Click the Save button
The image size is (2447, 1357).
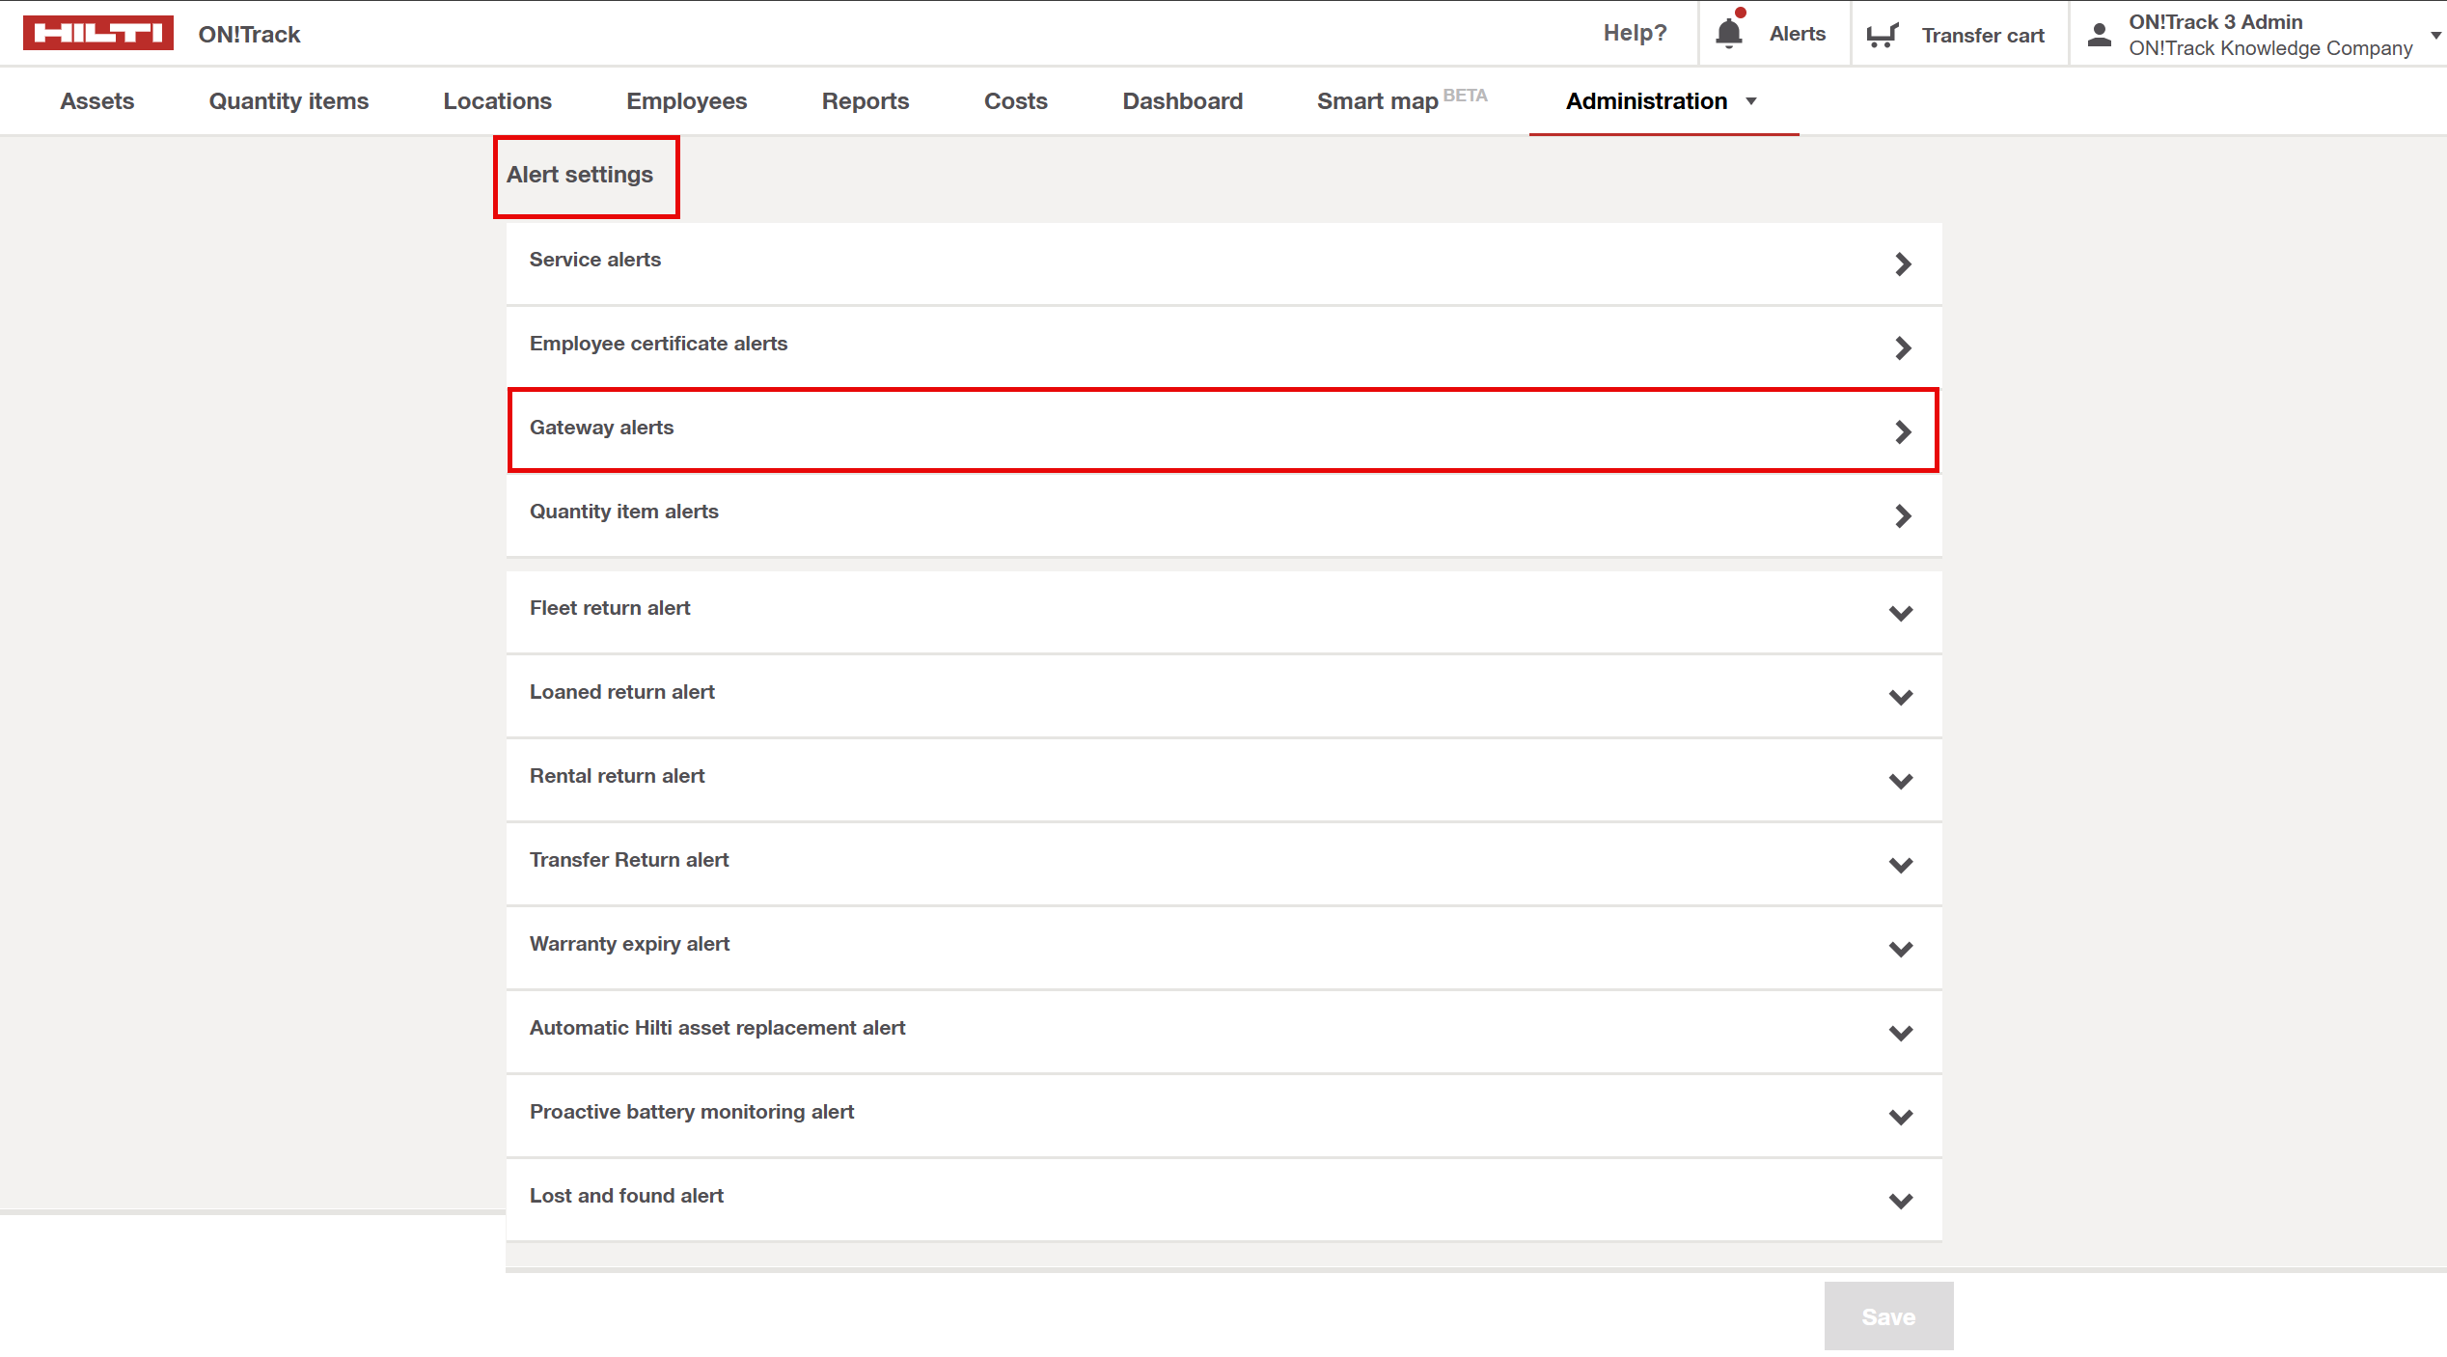coord(1887,1315)
